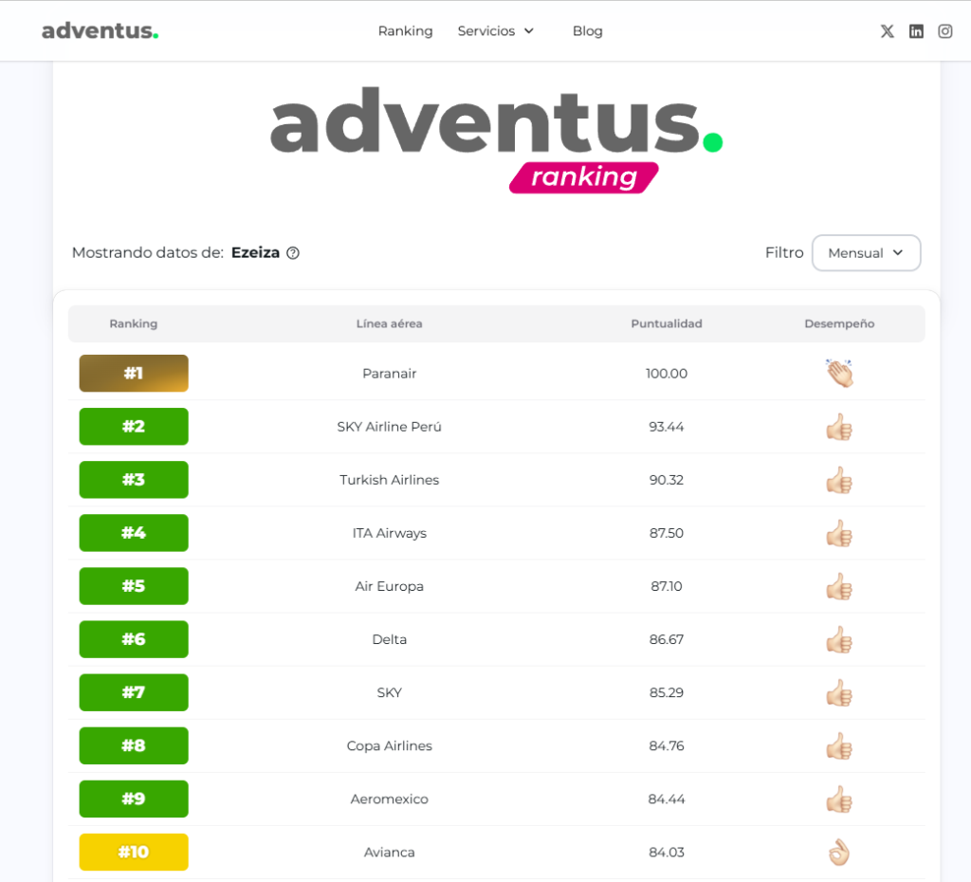Open the Mensual filter dropdown
This screenshot has height=882, width=971.
pos(866,253)
